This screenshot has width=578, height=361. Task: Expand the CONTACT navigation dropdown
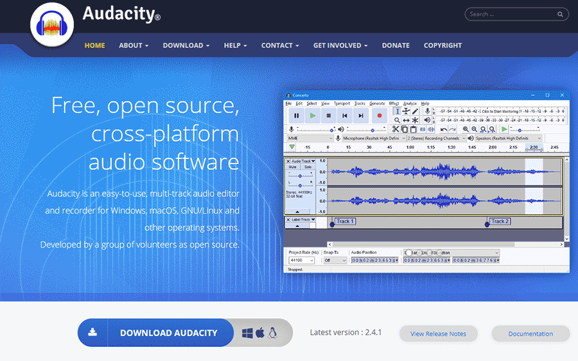point(280,46)
